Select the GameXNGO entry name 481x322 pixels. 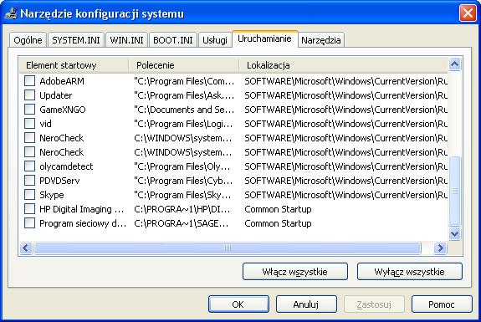pos(63,110)
